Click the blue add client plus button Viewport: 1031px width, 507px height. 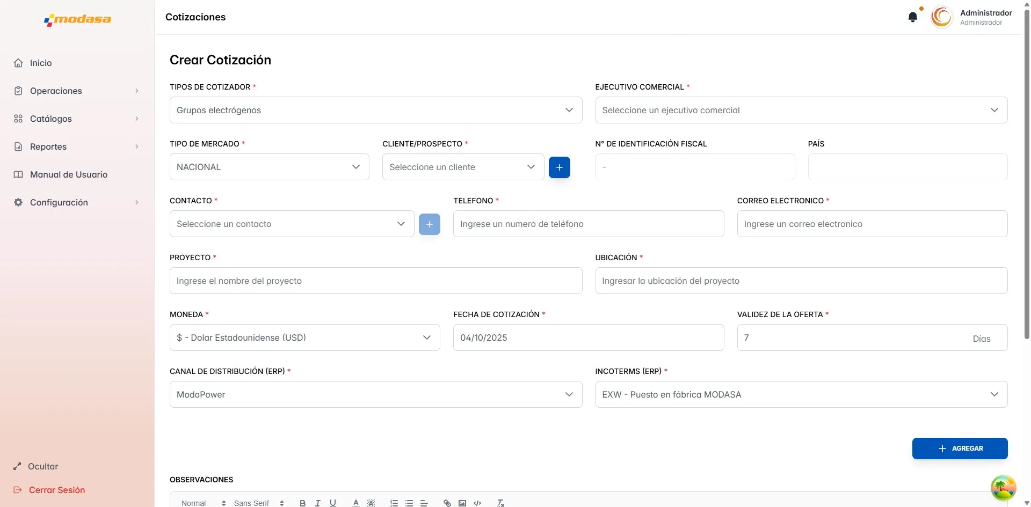click(559, 167)
